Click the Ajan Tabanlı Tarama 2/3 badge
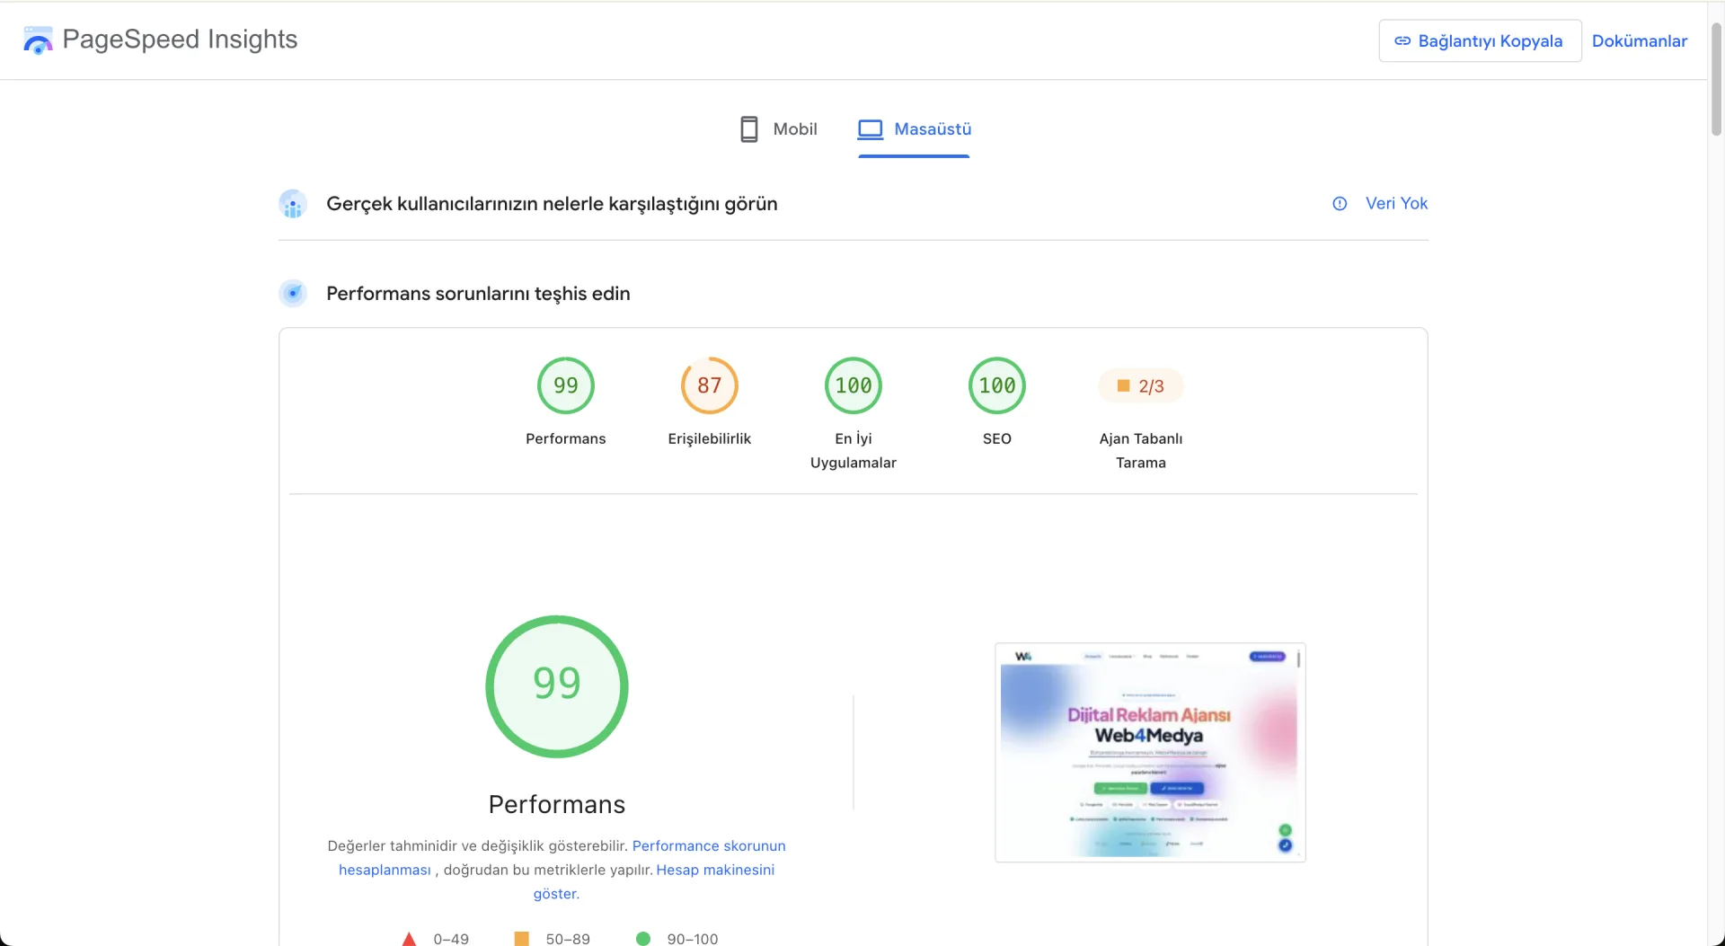Viewport: 1725px width, 946px height. coord(1141,385)
